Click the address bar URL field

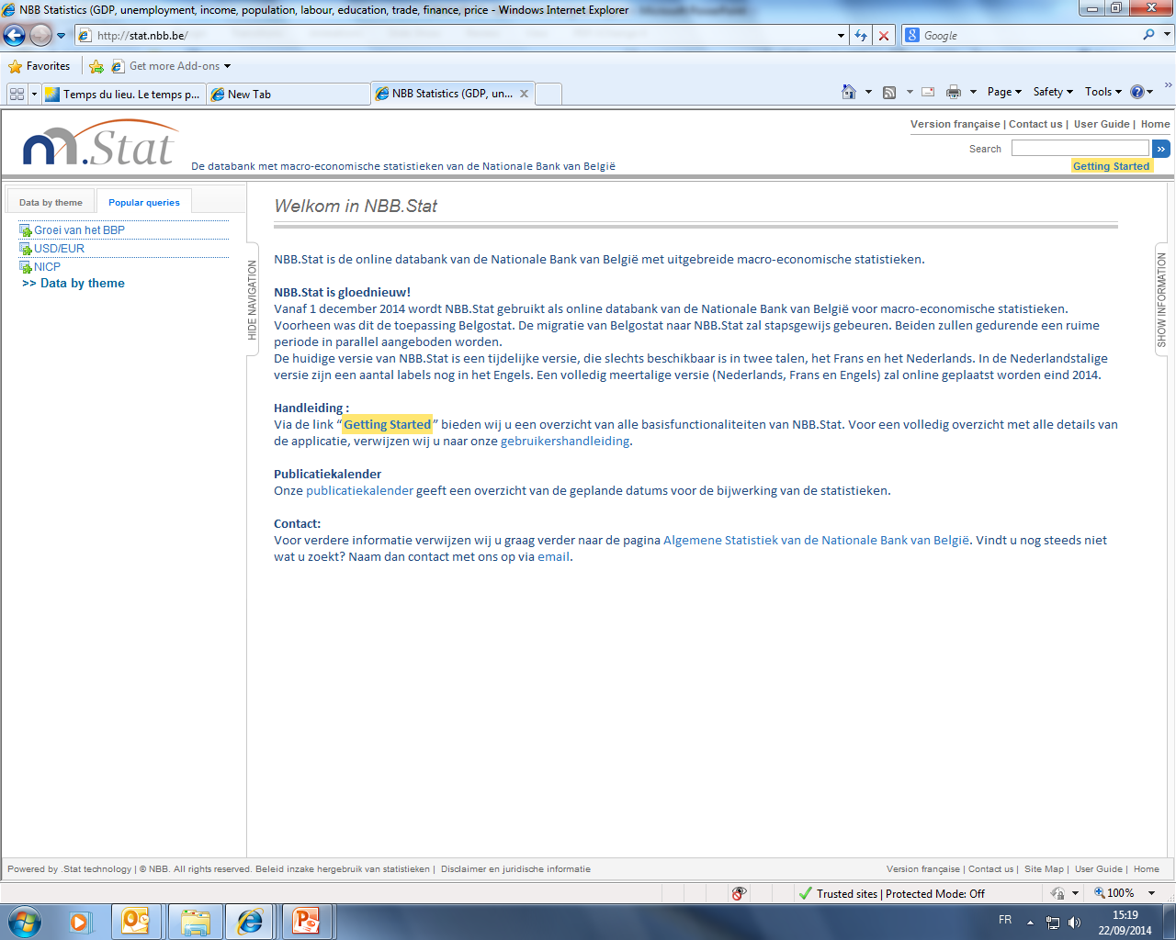coord(455,36)
